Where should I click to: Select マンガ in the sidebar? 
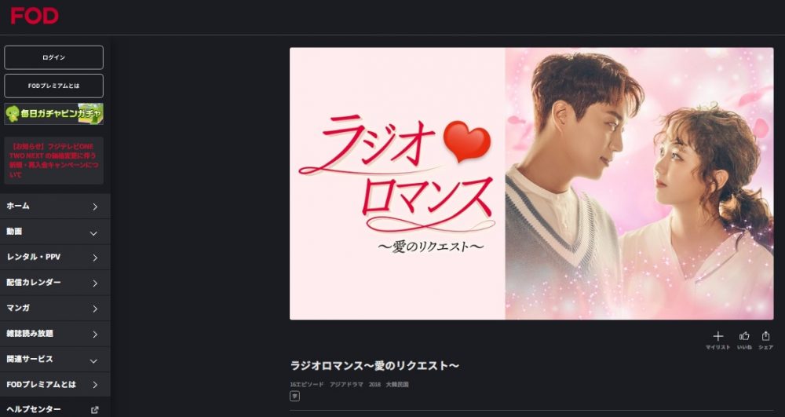pos(55,309)
